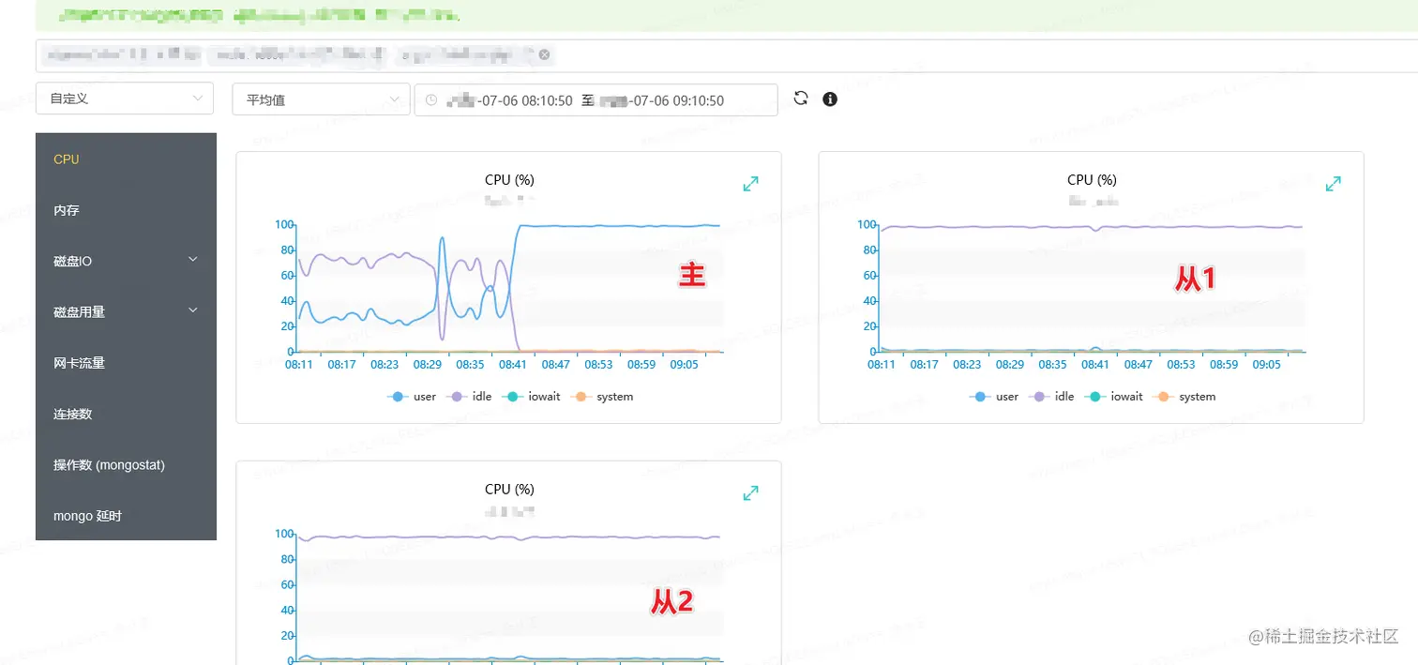Select the CPU menu item
1418x665 pixels.
tap(126, 159)
